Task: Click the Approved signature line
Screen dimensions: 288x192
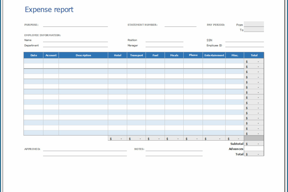Action: tap(85, 149)
